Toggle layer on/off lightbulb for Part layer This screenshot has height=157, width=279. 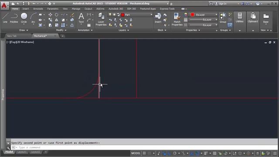110,14
